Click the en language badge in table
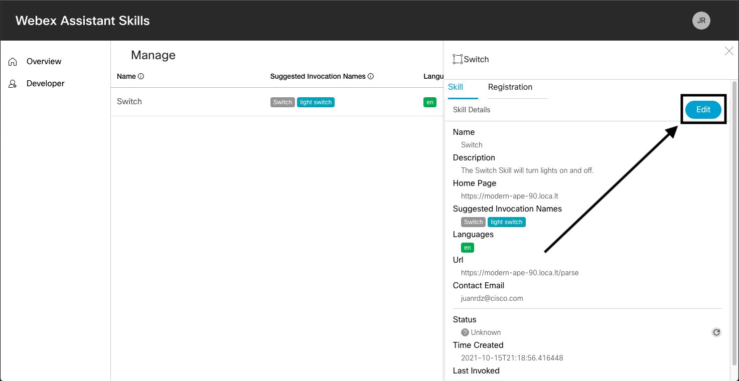The width and height of the screenshot is (739, 381). pyautogui.click(x=430, y=102)
